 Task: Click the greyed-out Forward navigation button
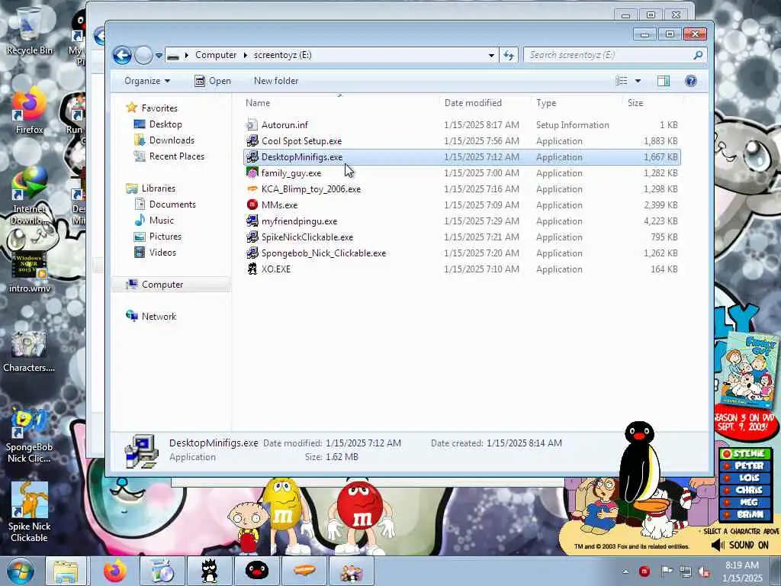[143, 55]
